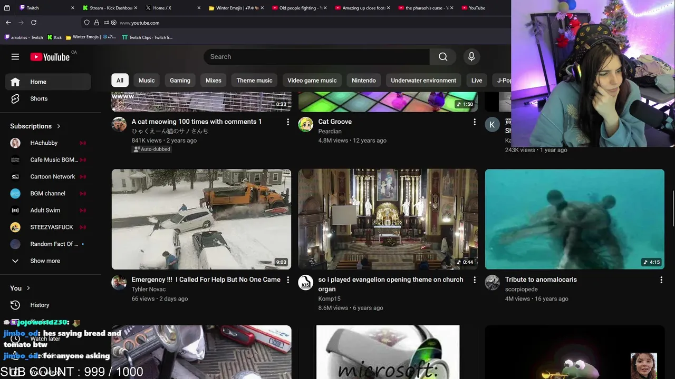Click scorpiopede channel avatar

[x=493, y=282]
